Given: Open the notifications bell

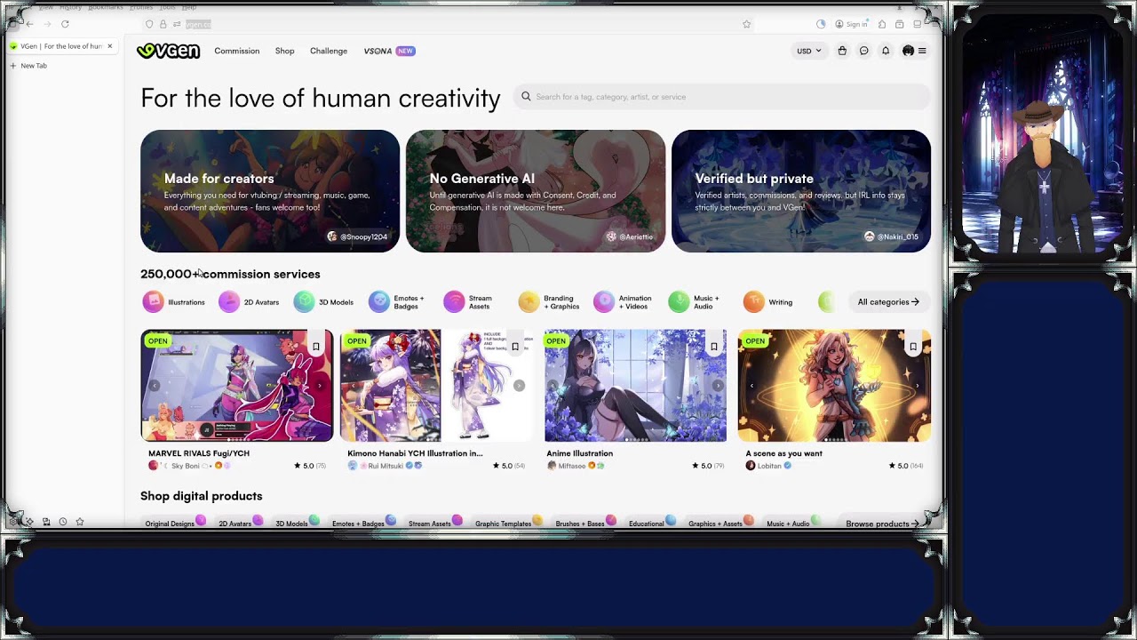Looking at the screenshot, I should point(886,51).
